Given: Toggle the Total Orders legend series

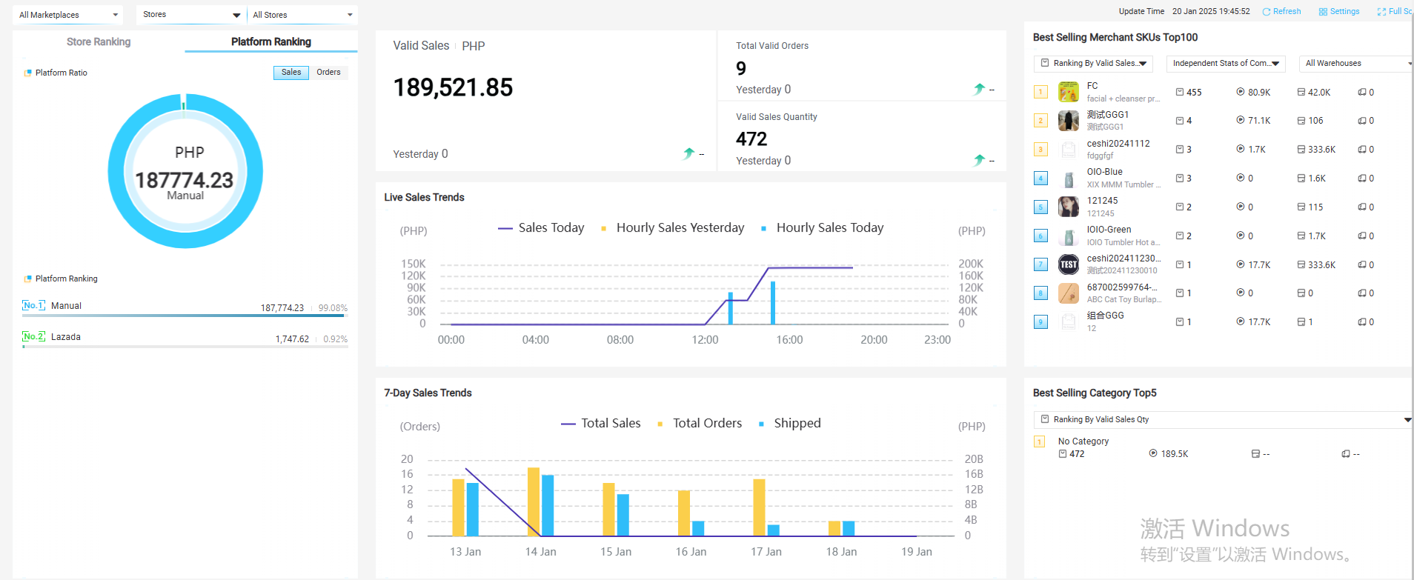Looking at the screenshot, I should click(x=700, y=423).
